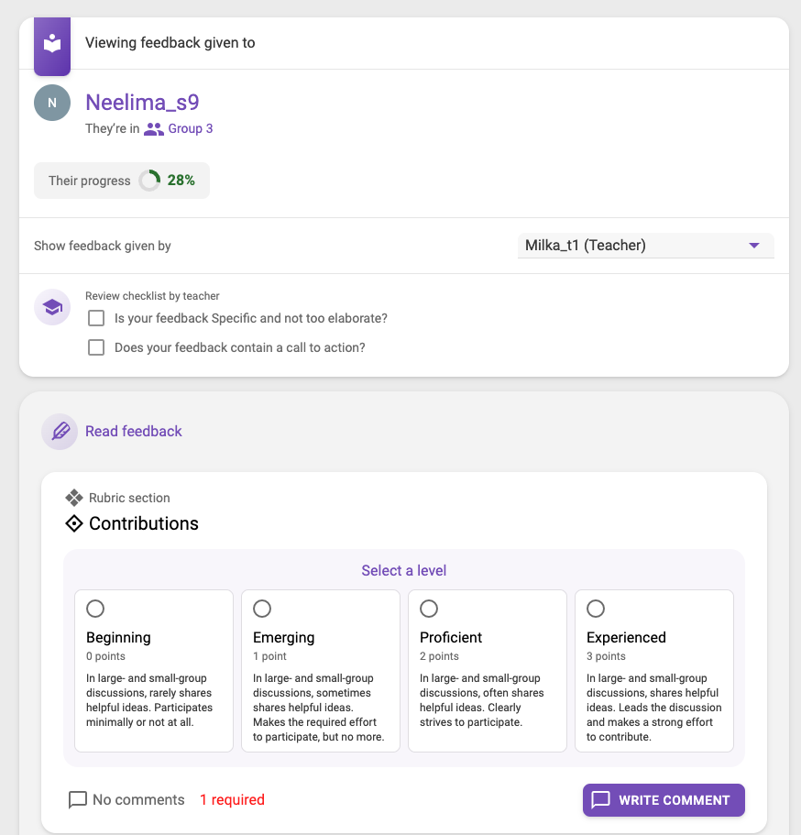Open the Neelima_s9 profile link

click(x=142, y=103)
